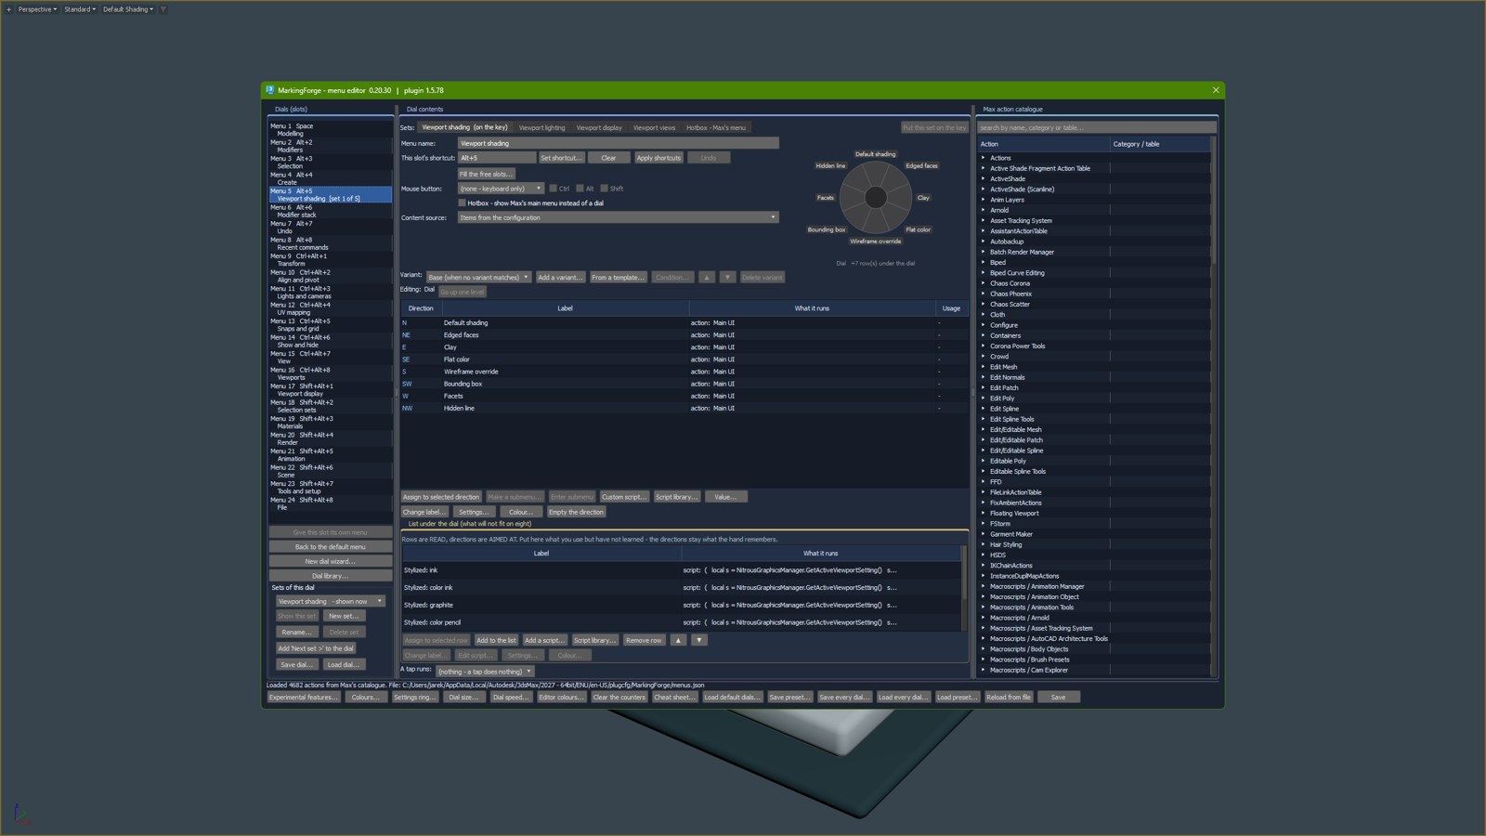Screen dimensions: 1486x836
Task: Select the 'Stylized: graphite' list row
Action: pos(682,605)
